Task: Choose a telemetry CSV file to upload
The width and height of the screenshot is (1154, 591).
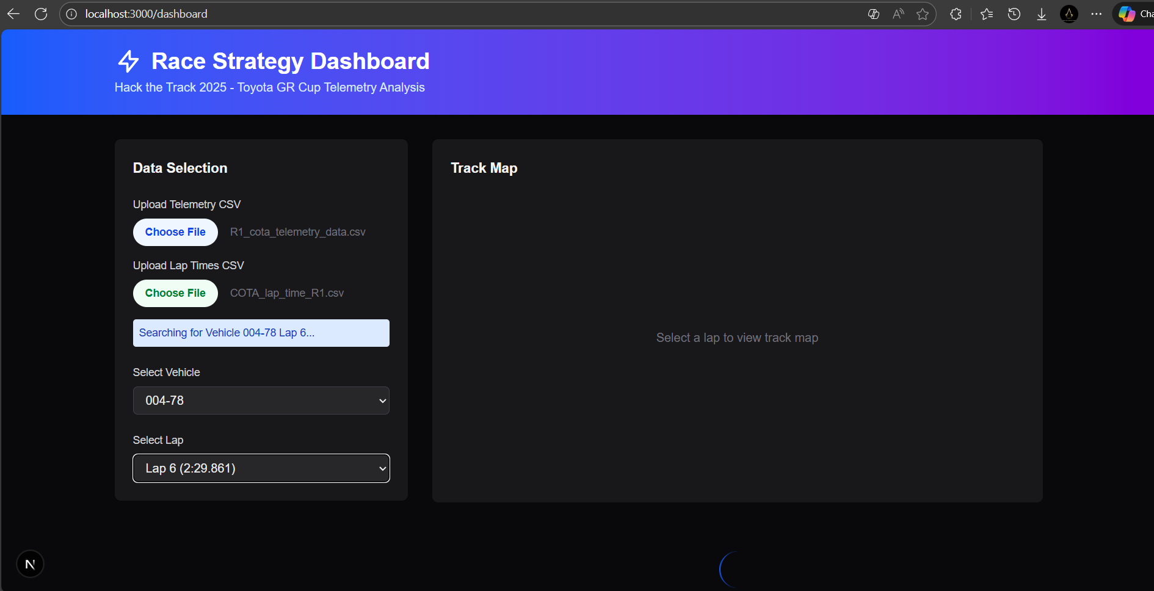Action: 175,232
